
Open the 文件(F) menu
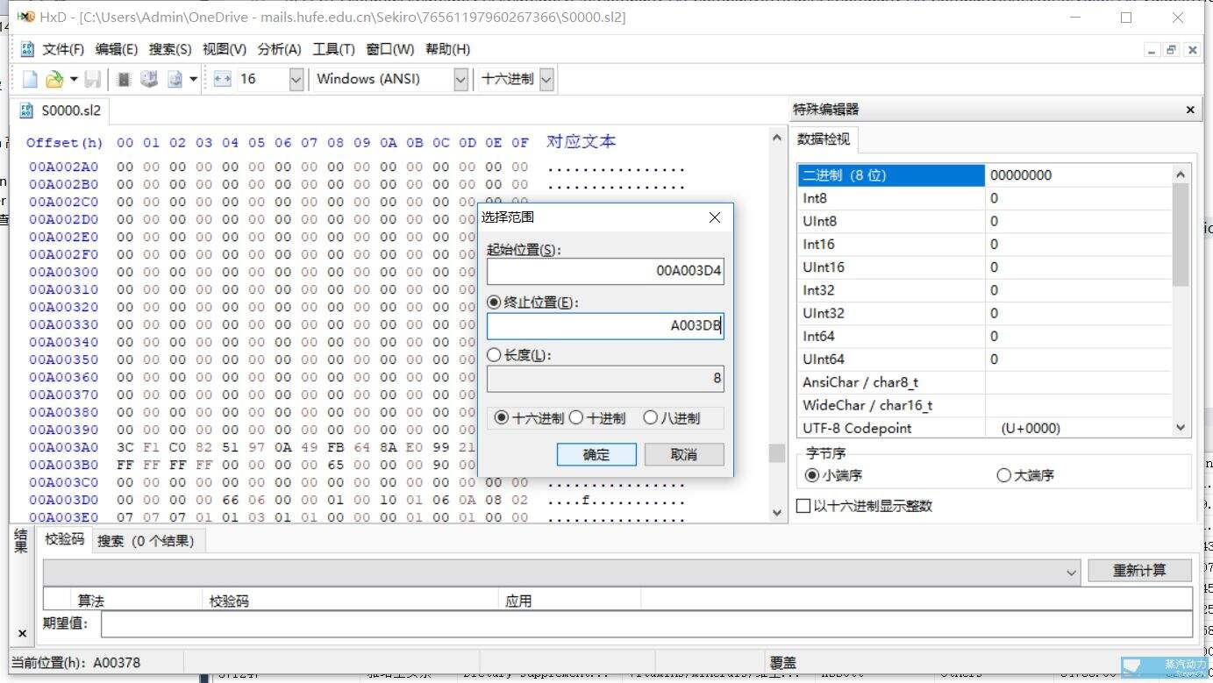pyautogui.click(x=63, y=49)
